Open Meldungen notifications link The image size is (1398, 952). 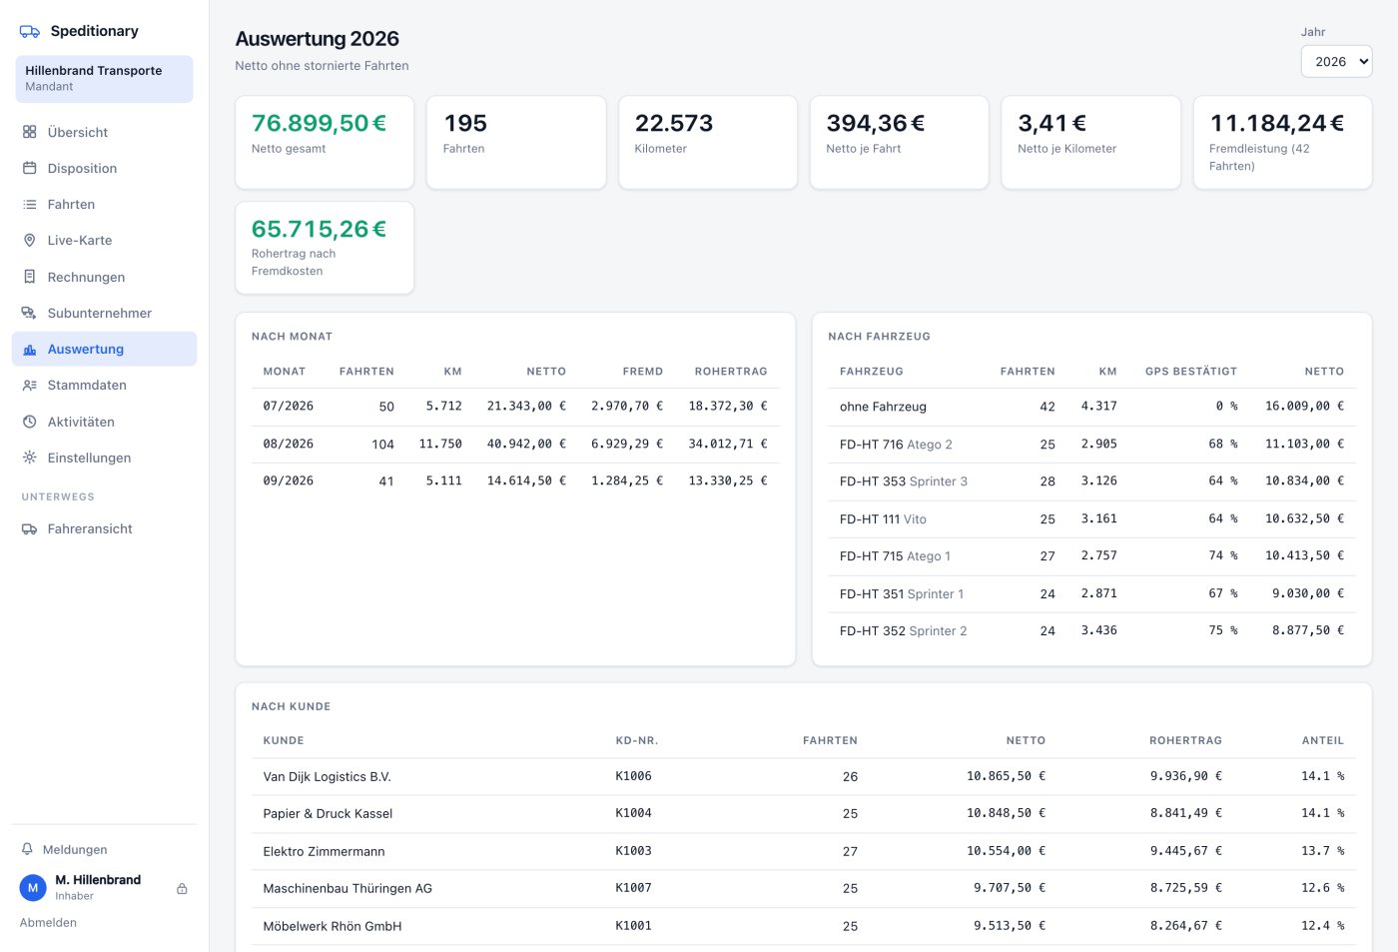point(75,849)
